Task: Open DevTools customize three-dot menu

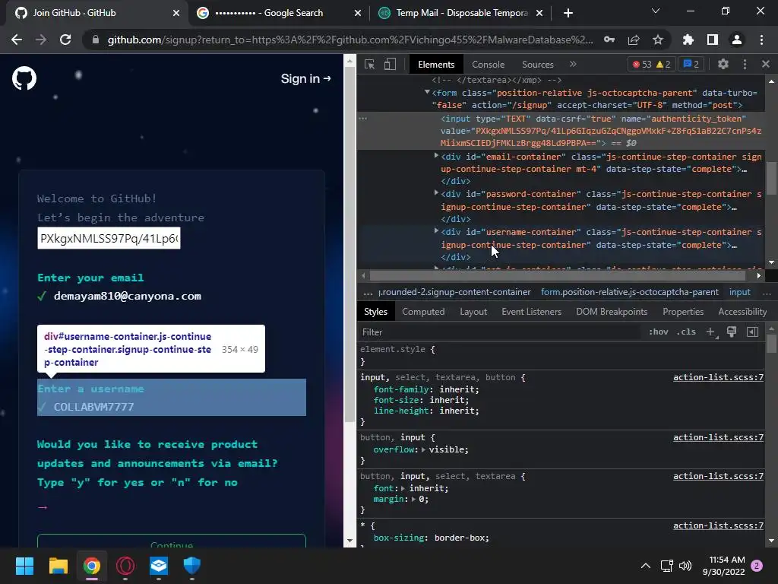Action: tap(745, 64)
